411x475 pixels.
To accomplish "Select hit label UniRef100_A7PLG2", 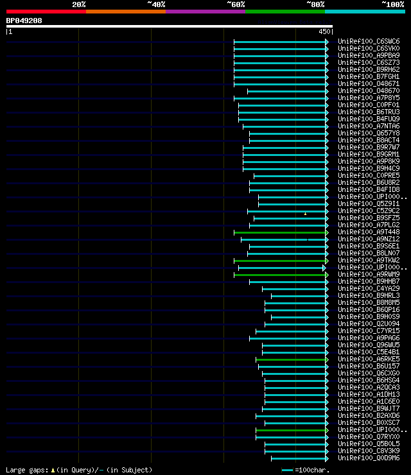I will click(x=369, y=225).
